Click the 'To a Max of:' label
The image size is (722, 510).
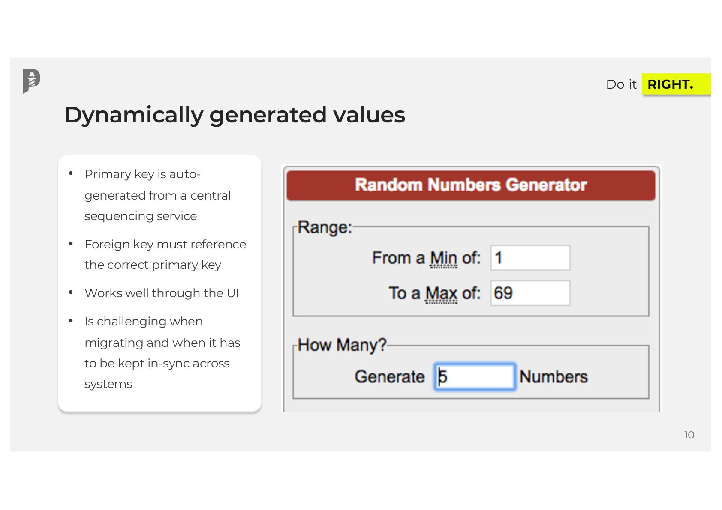tap(434, 293)
